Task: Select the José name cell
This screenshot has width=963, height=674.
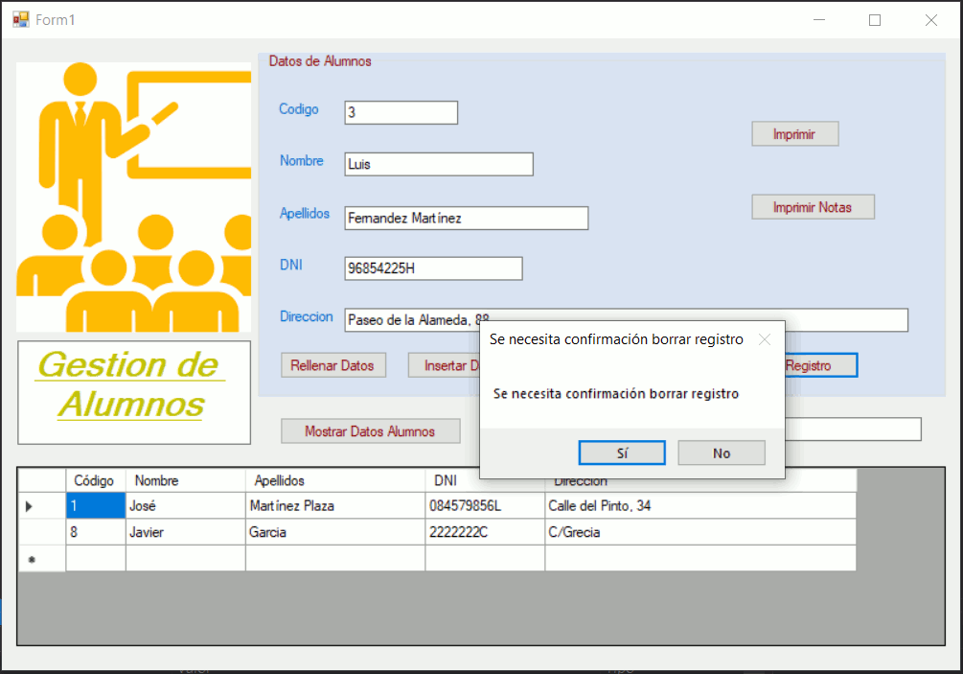Action: click(x=186, y=505)
